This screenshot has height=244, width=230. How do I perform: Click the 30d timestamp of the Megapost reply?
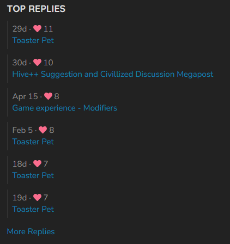coord(20,63)
